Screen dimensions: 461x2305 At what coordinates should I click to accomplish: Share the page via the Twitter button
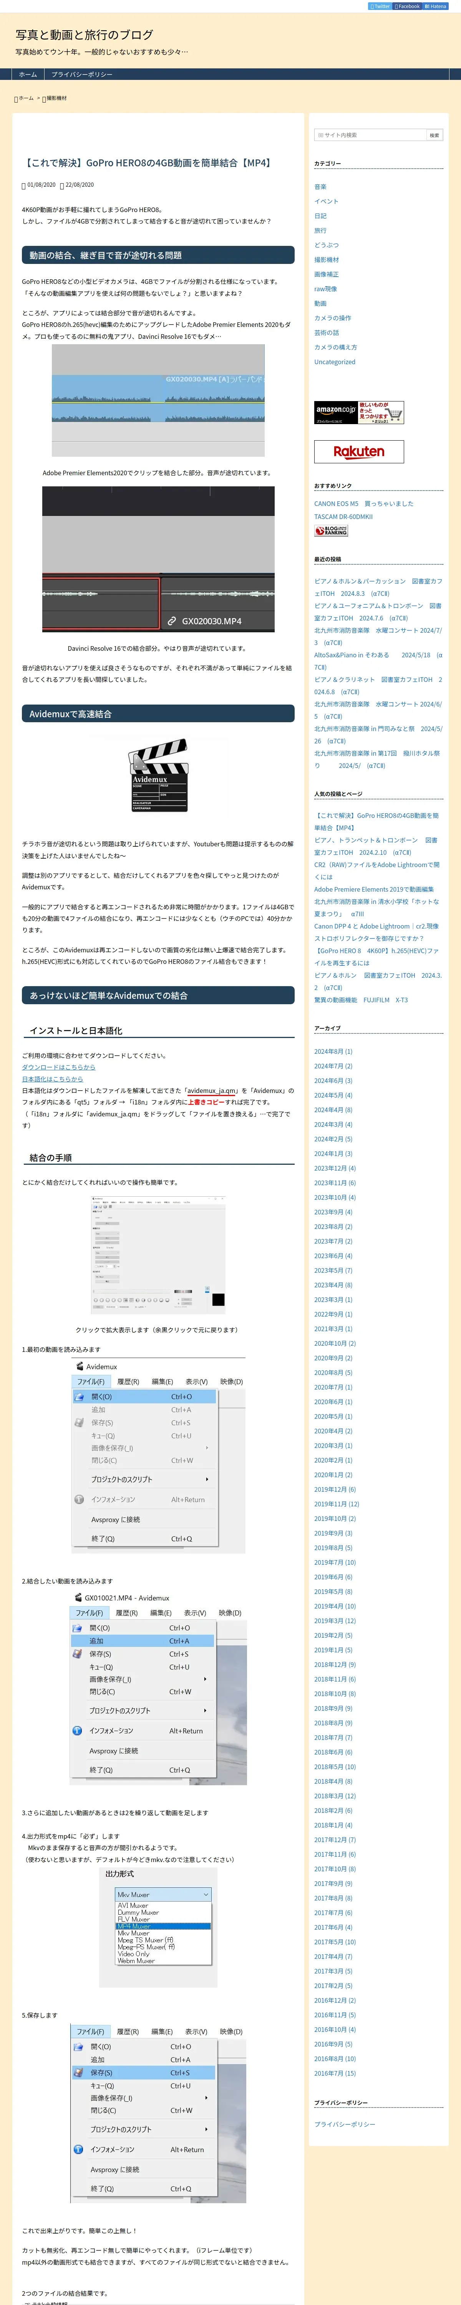point(380,6)
